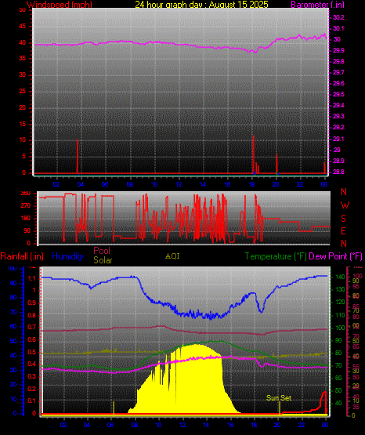Click the magenta "Dew Point (°F)" legend label

pyautogui.click(x=335, y=256)
